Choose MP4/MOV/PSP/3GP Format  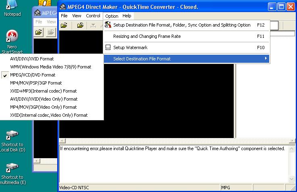click(52, 83)
